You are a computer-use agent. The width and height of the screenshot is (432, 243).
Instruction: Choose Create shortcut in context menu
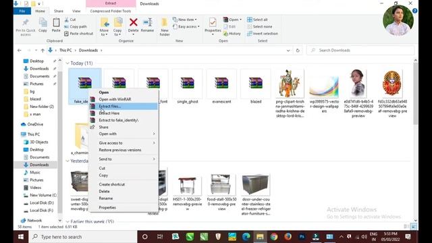pyautogui.click(x=124, y=184)
